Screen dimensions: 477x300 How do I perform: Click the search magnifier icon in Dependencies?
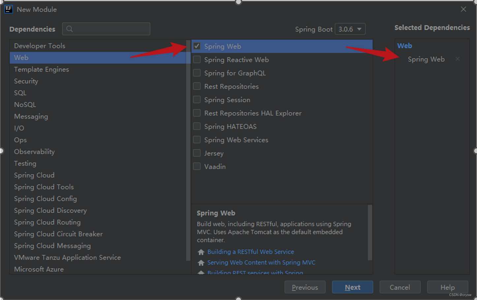(x=70, y=29)
